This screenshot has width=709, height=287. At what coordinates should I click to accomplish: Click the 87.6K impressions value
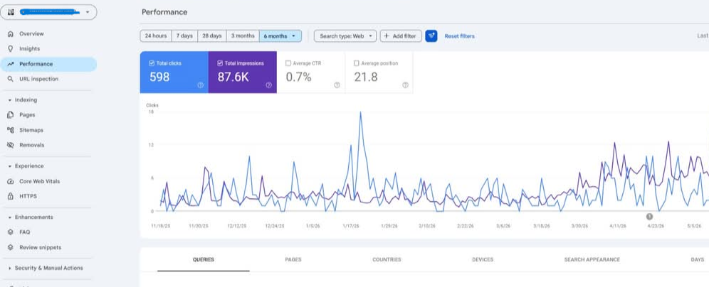click(233, 77)
